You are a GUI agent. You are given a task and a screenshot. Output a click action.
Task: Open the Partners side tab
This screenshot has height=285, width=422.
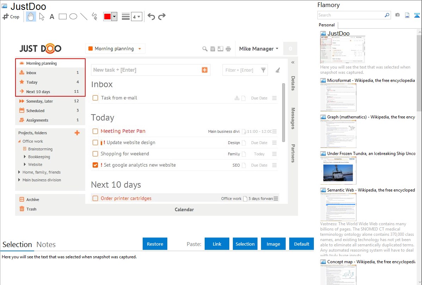(293, 153)
